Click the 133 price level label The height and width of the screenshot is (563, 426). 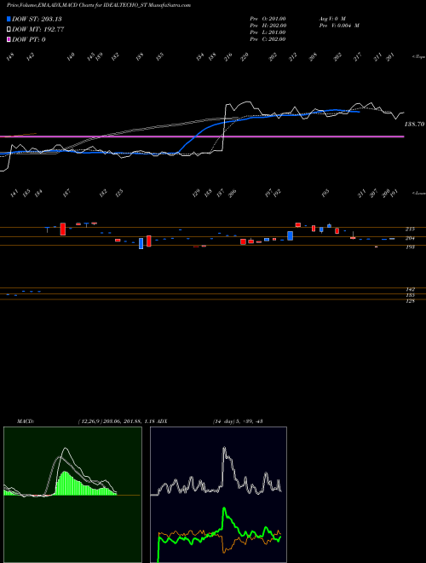click(x=411, y=295)
